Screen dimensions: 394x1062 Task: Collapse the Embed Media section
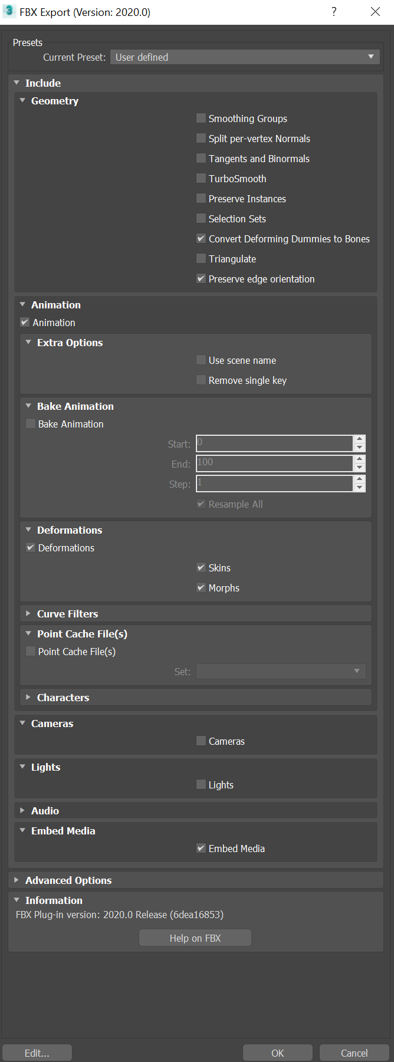(22, 831)
